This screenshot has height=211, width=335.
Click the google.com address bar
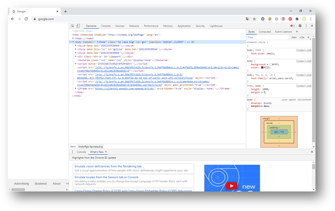[138, 19]
